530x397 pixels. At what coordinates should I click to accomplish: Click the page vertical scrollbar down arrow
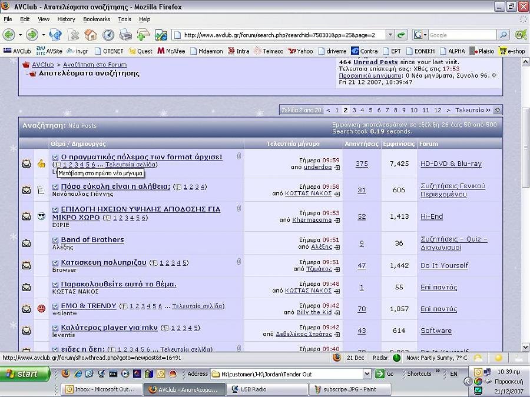click(x=526, y=347)
